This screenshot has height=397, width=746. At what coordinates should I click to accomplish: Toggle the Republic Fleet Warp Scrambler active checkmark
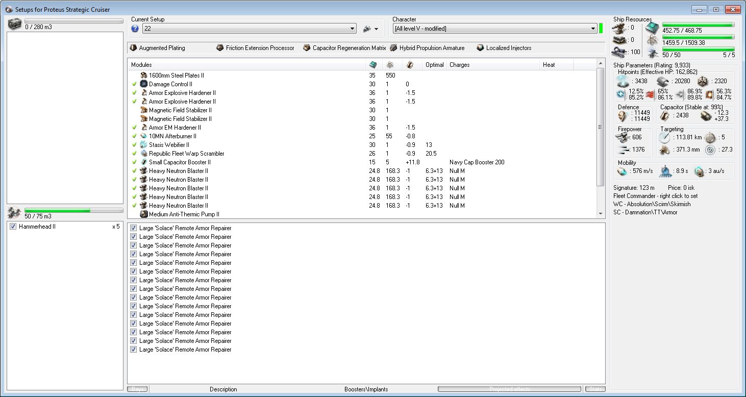(135, 154)
